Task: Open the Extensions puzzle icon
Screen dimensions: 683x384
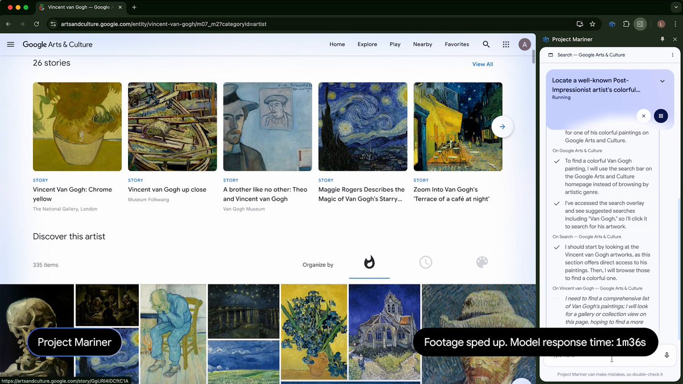Action: tap(626, 24)
